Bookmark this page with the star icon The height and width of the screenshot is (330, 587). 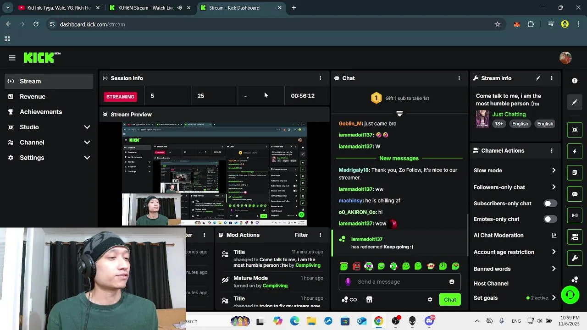498,24
